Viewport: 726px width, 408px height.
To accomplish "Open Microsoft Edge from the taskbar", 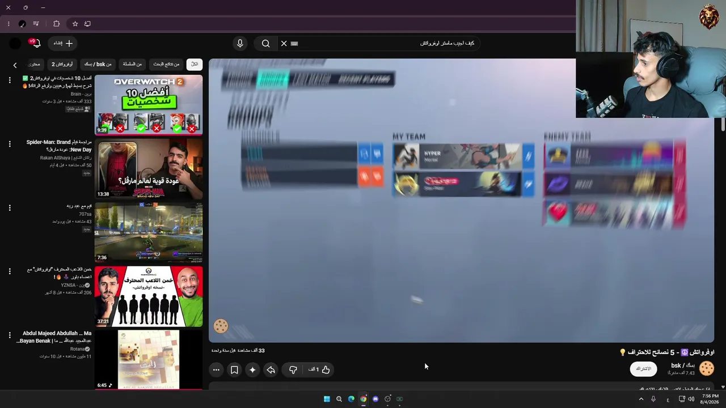I will 351,399.
